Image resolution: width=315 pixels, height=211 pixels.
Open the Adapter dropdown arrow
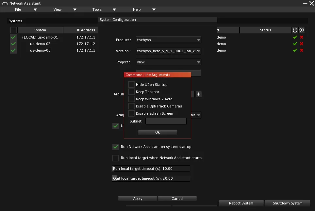tap(198, 115)
